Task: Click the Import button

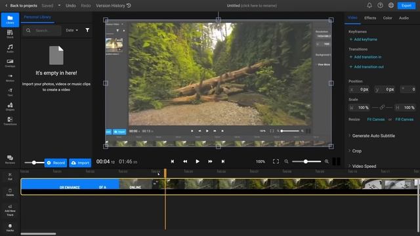Action: (x=80, y=163)
